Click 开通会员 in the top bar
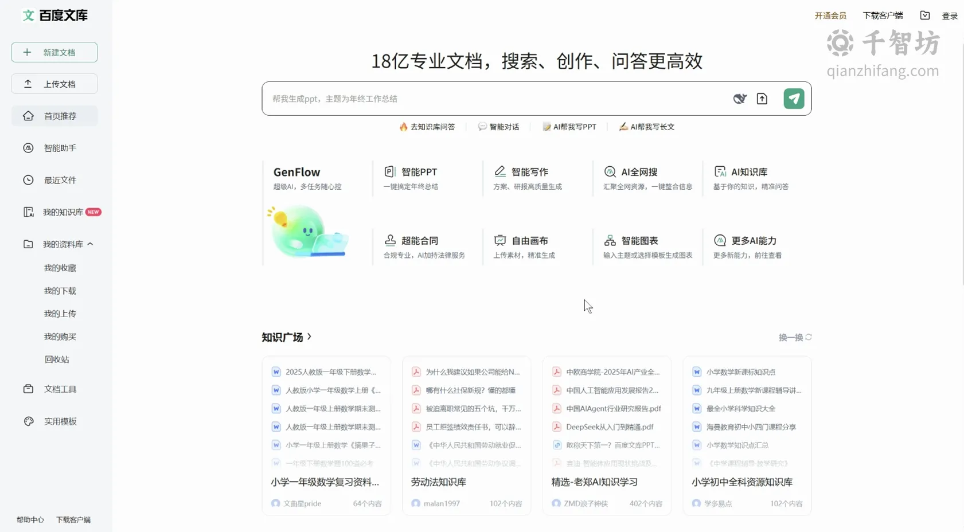 coord(830,15)
